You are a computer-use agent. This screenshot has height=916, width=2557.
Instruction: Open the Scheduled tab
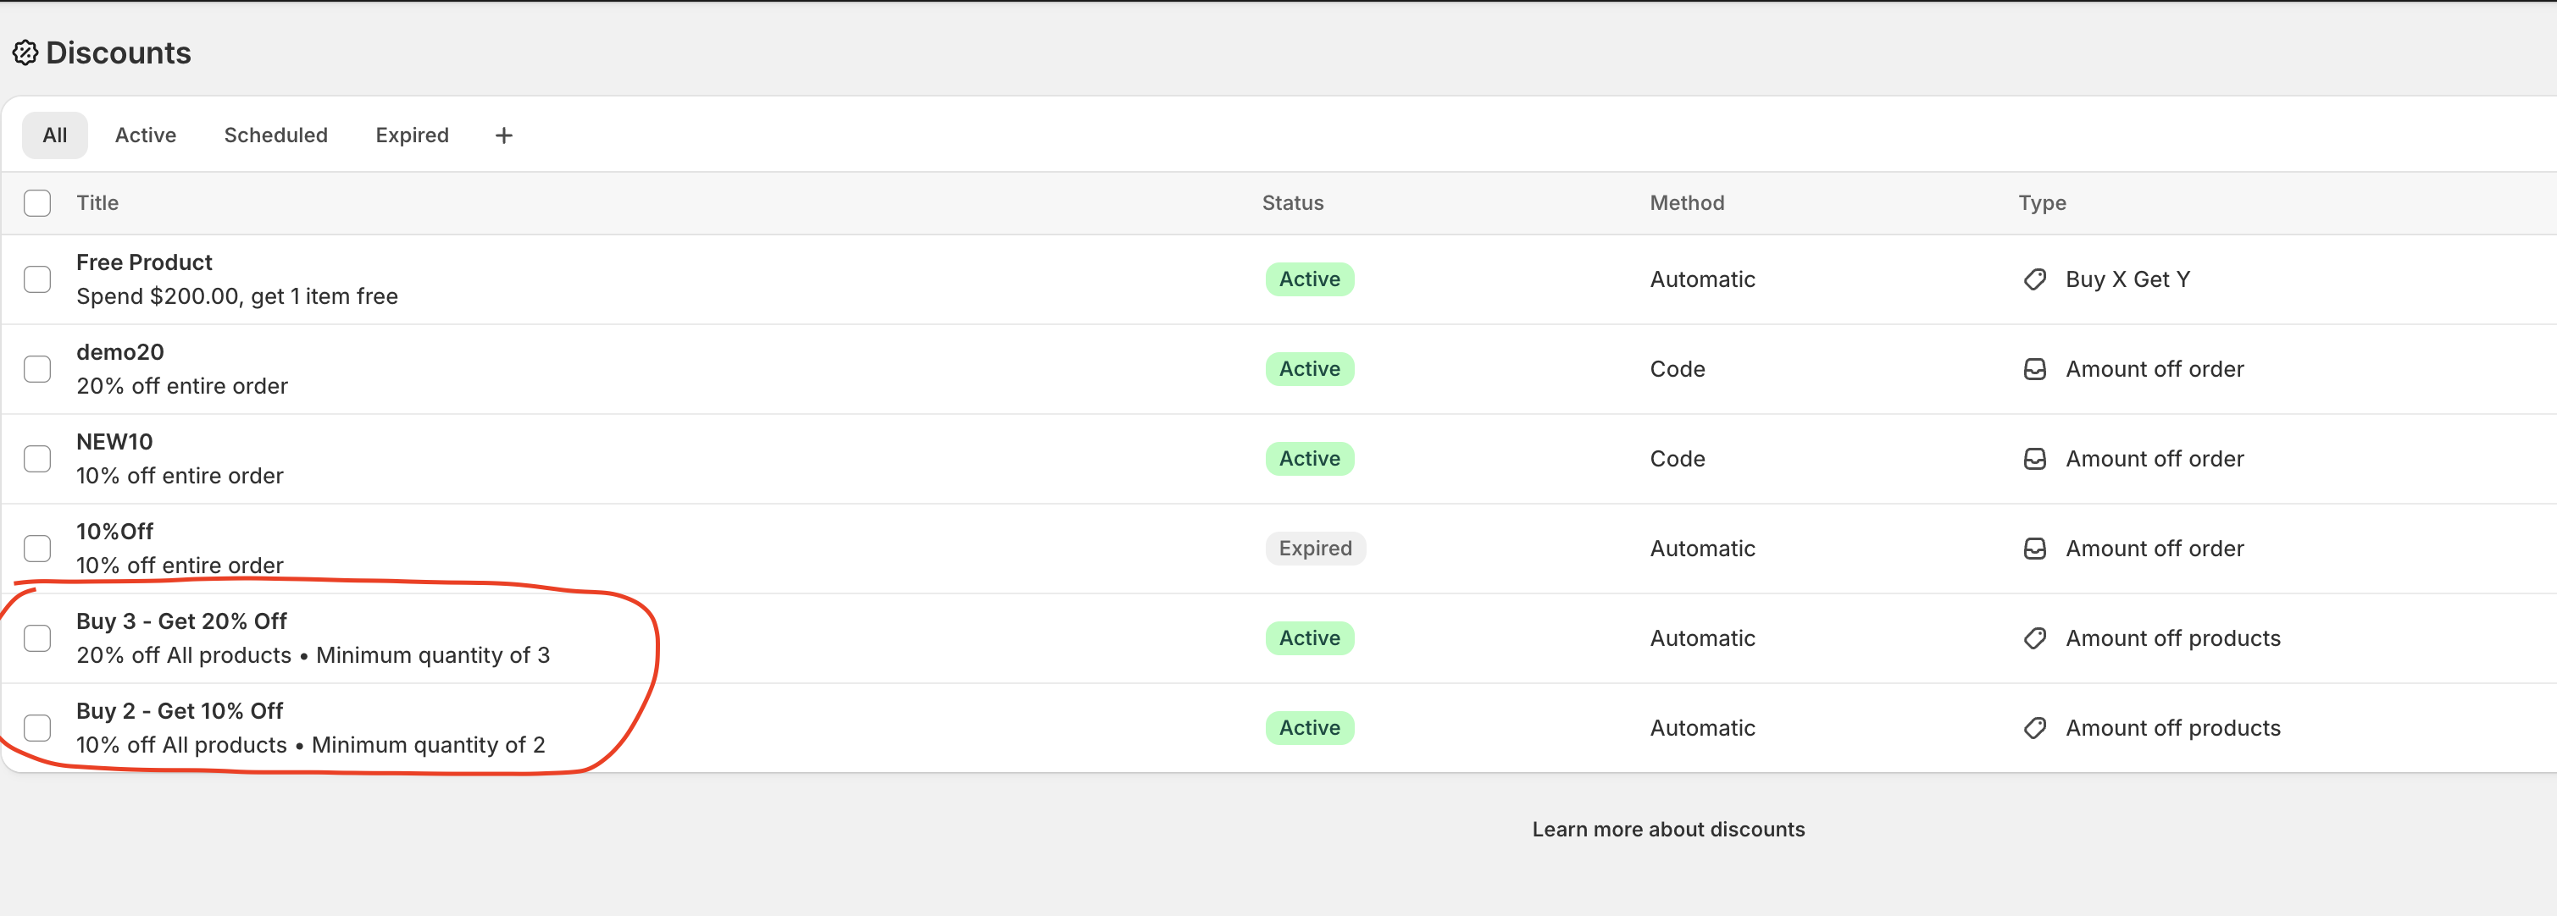point(275,135)
